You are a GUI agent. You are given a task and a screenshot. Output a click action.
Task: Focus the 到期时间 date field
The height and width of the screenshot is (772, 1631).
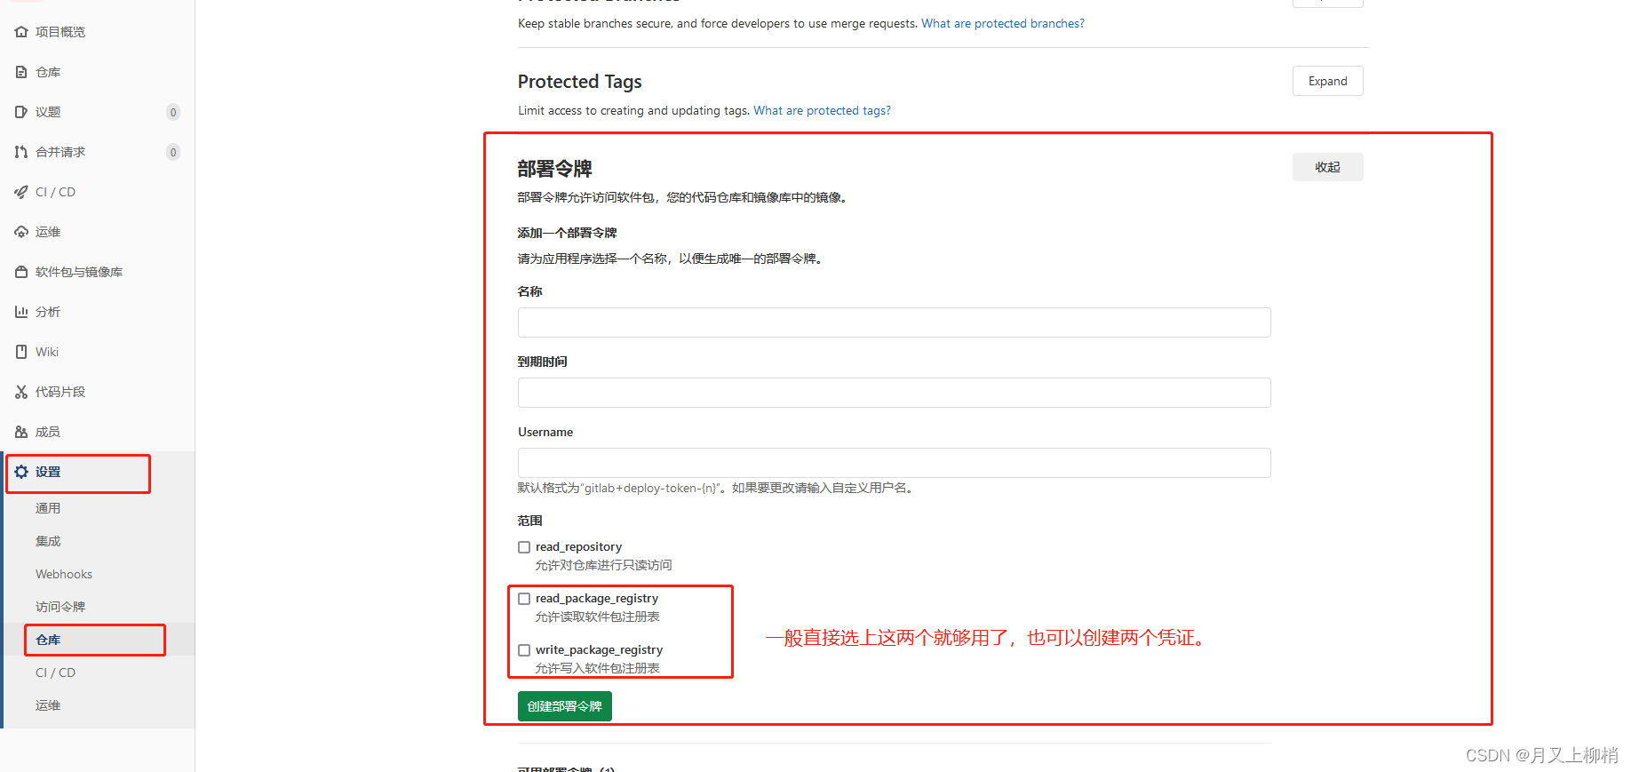(894, 393)
